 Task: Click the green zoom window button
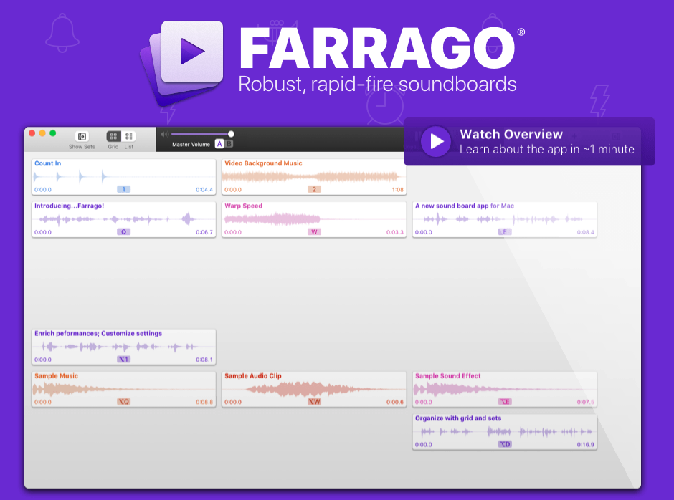52,133
